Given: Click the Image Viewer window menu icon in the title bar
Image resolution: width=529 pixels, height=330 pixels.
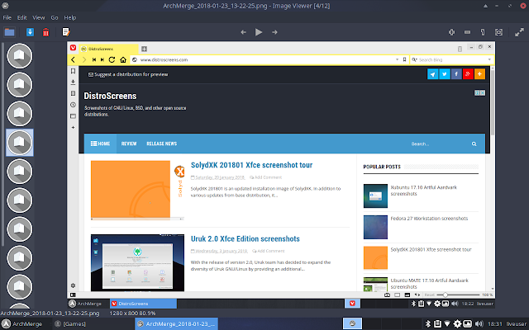Looking at the screenshot, I should (x=6, y=6).
